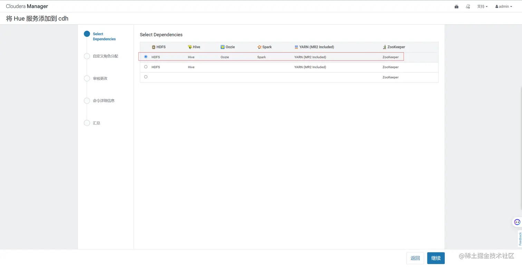Click the Oozie icon in header

pyautogui.click(x=223, y=47)
